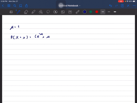The image size is (137, 103).
Task: Select the third stroke thickness preset
Action: [x=115, y=12]
